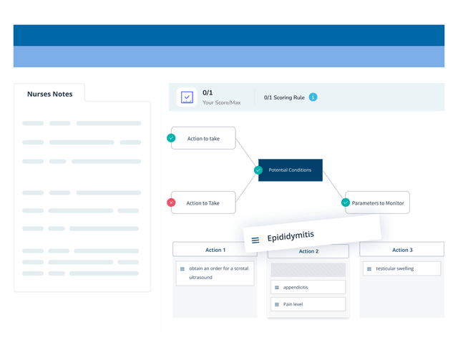Open the Nurses Notes tab
This screenshot has height=360, width=458.
coord(49,94)
